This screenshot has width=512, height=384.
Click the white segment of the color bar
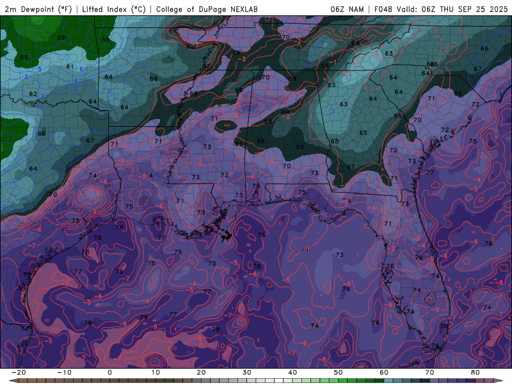279,381
